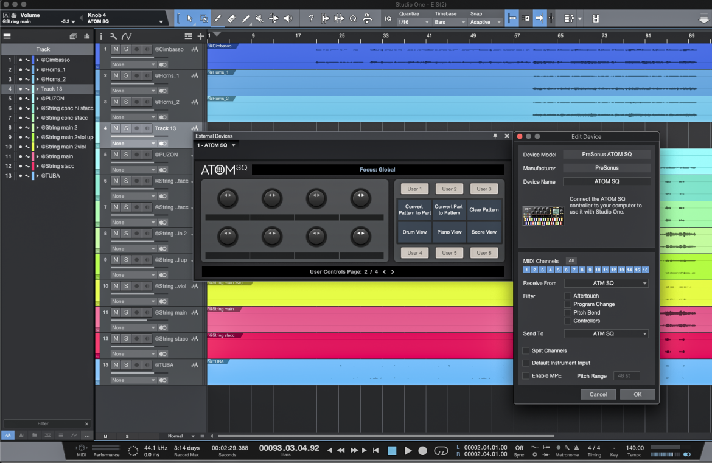Mute Track 13

[x=116, y=128]
